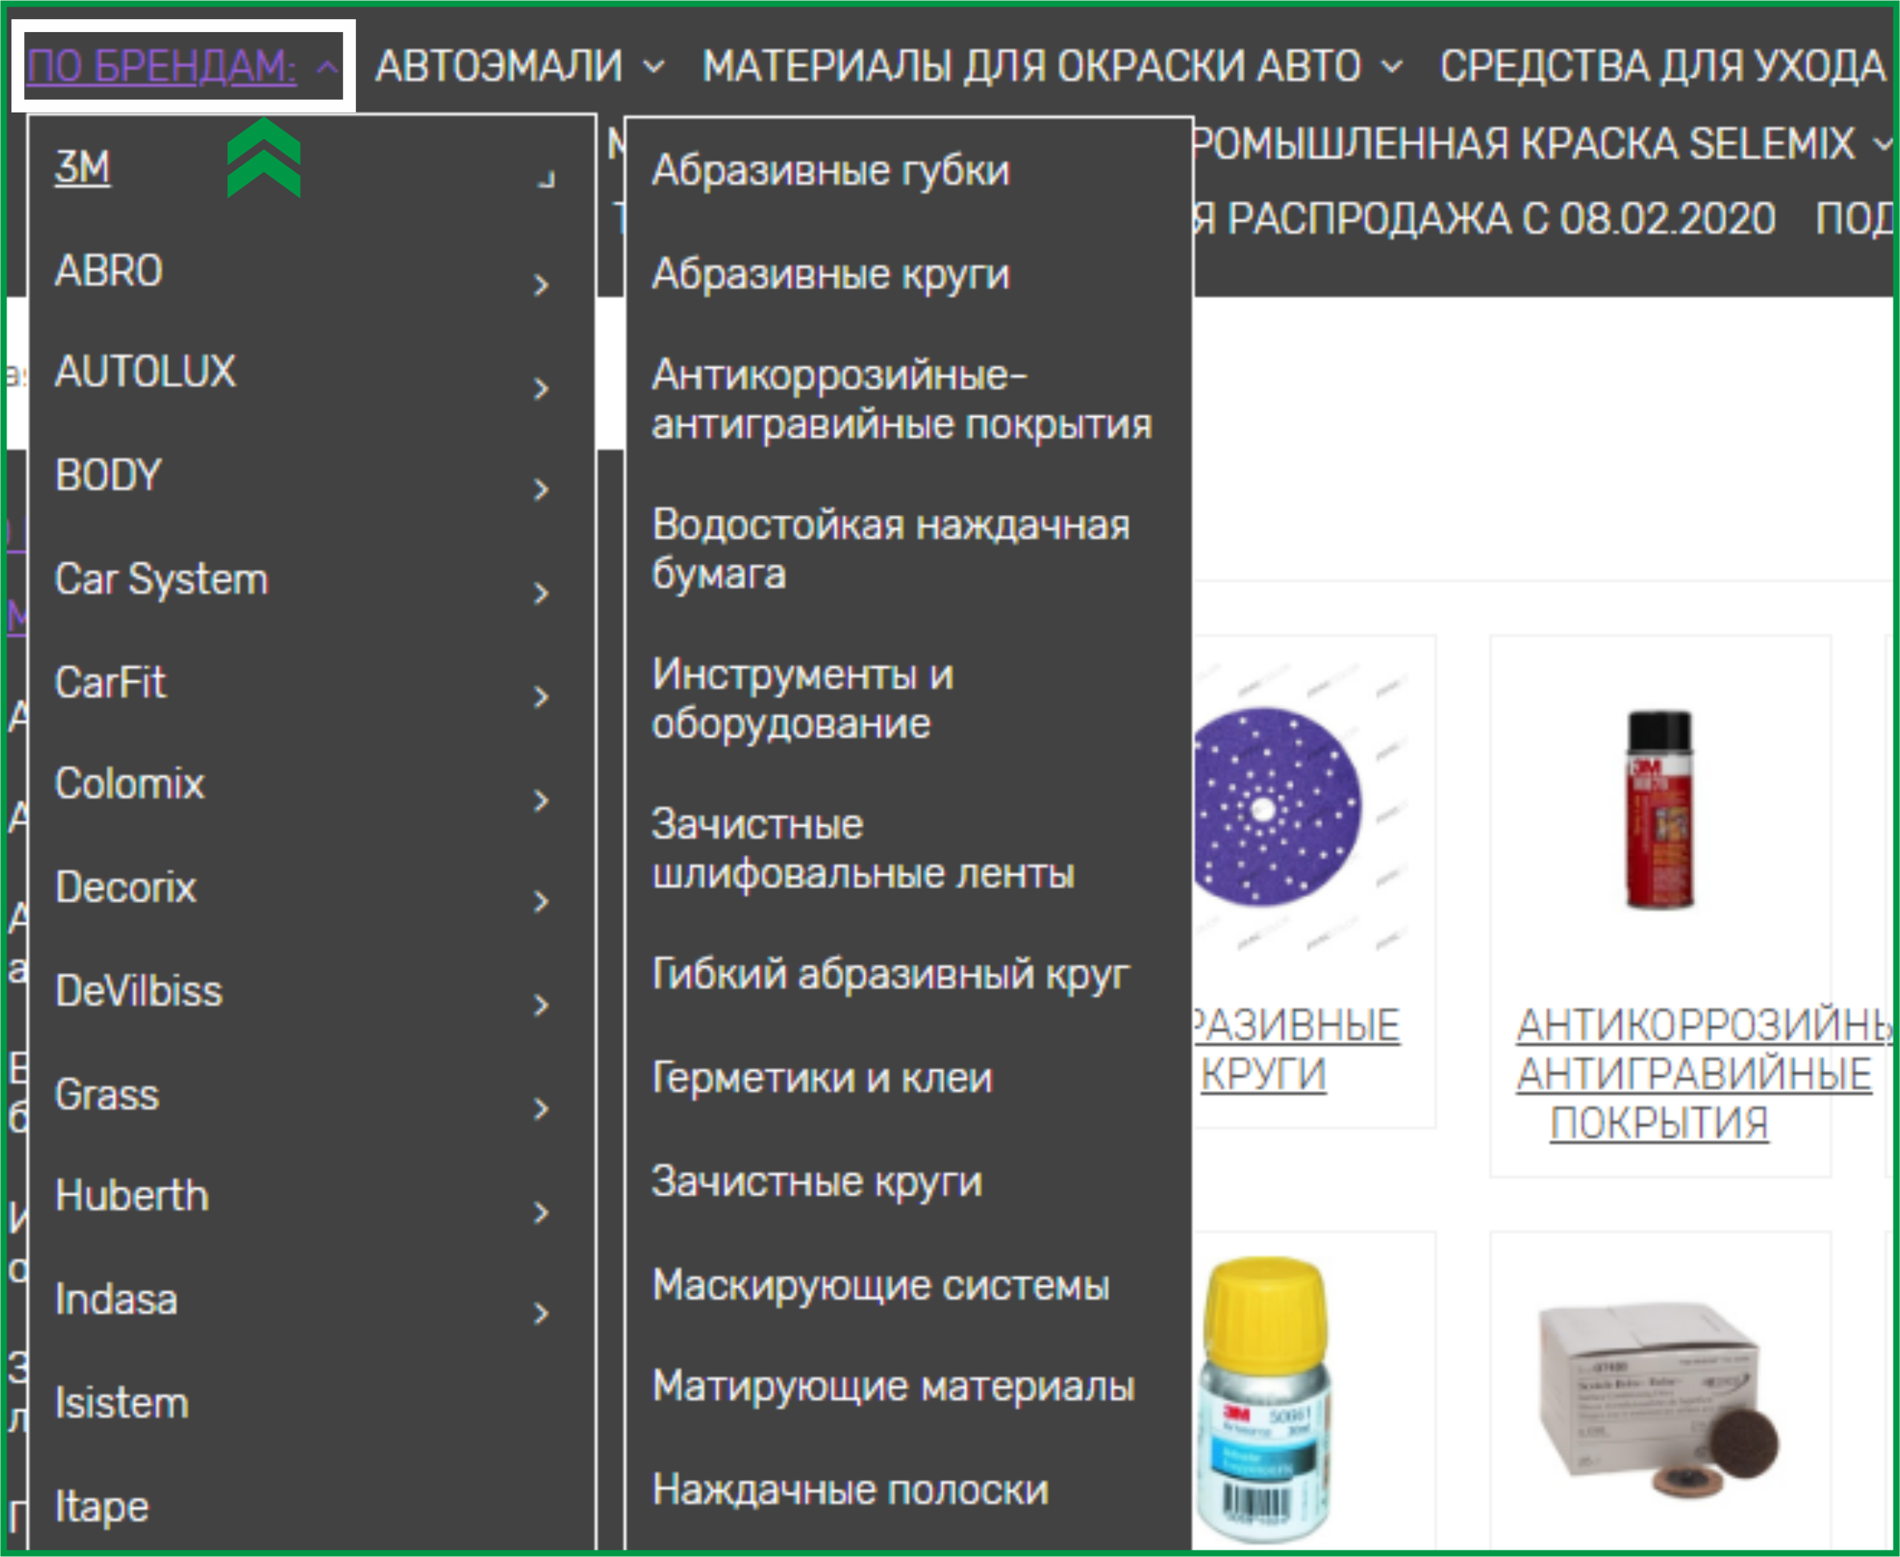Open Инструменты и оборудование category
This screenshot has width=1900, height=1557.
coord(803,700)
